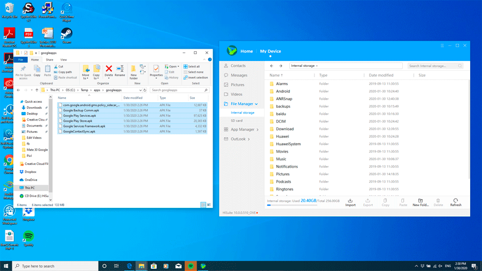Click the My Device tab in HiSuite
The width and height of the screenshot is (482, 271).
click(270, 51)
